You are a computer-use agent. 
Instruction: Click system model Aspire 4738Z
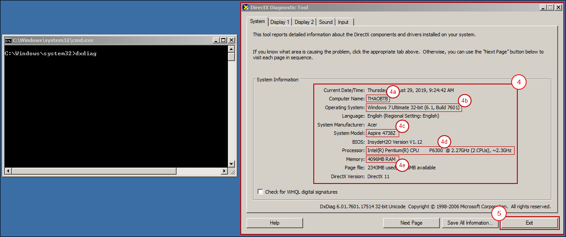coord(382,133)
